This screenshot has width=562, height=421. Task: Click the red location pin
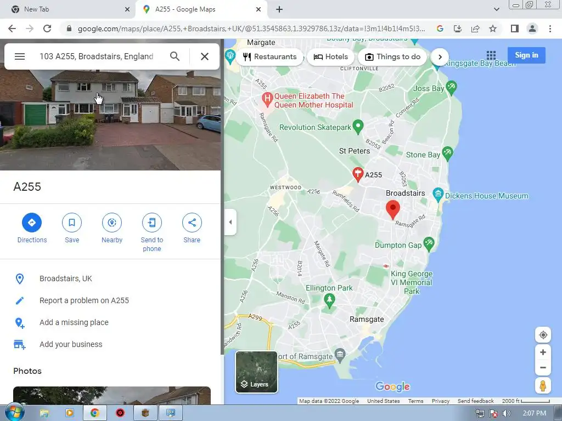tap(393, 209)
